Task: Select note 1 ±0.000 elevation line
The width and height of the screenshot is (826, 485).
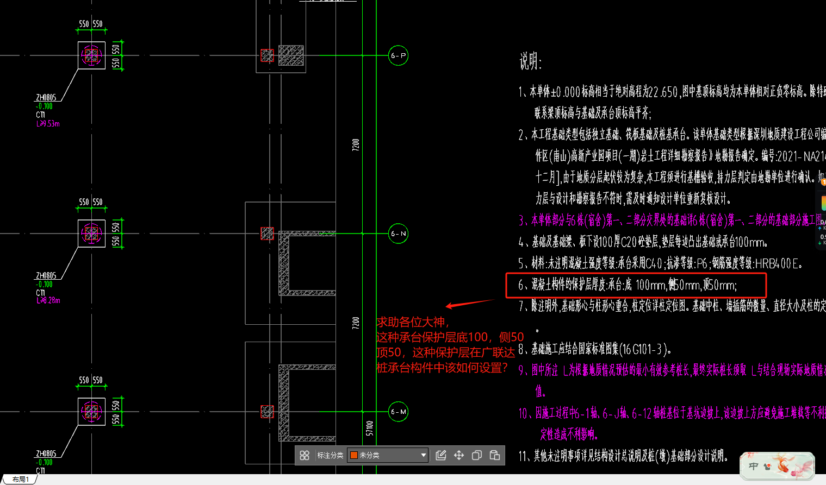Action: [672, 91]
